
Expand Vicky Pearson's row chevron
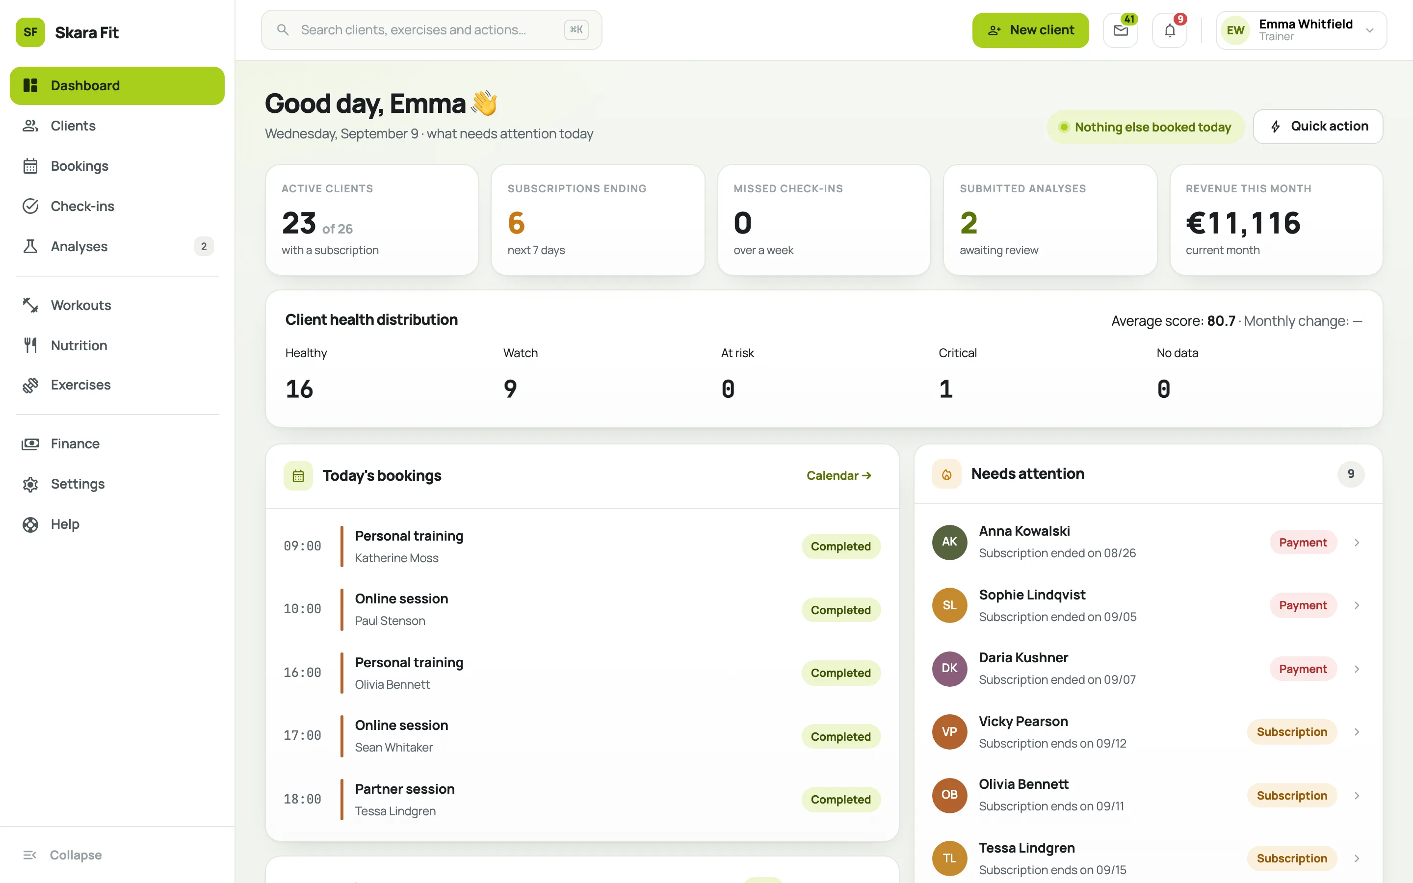click(1357, 732)
